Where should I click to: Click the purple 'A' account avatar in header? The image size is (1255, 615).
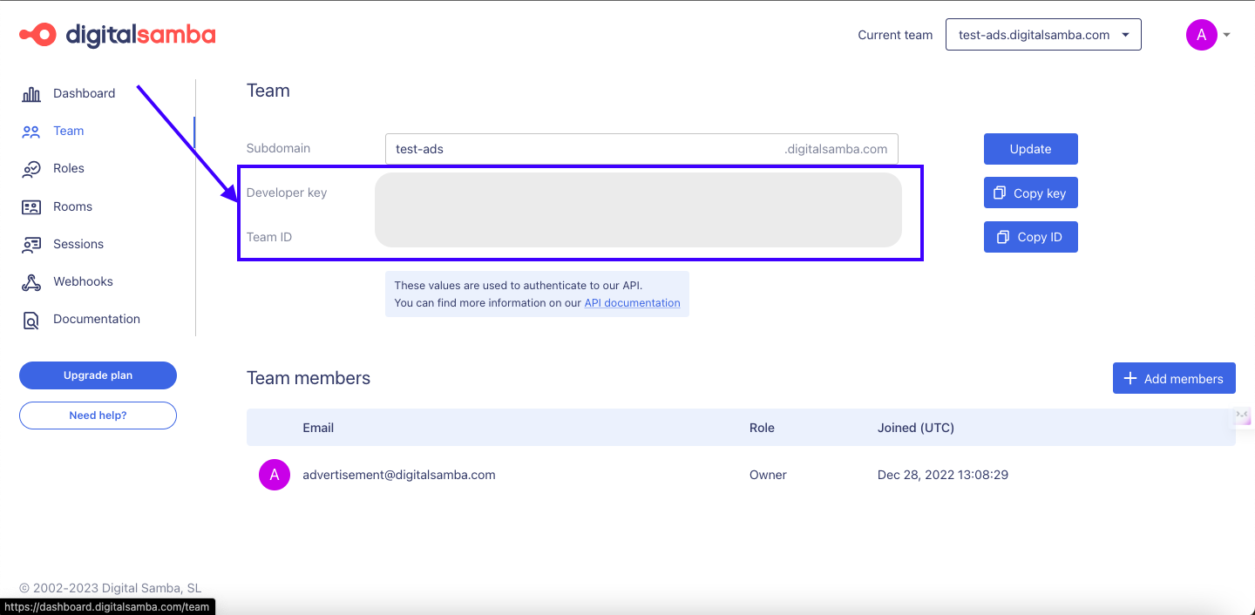pyautogui.click(x=1201, y=35)
